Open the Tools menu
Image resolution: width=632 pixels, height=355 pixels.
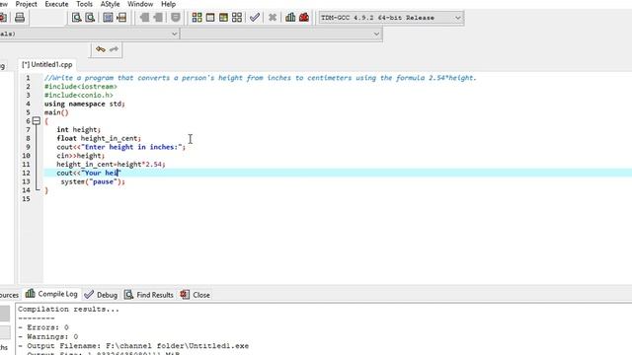[x=84, y=4]
